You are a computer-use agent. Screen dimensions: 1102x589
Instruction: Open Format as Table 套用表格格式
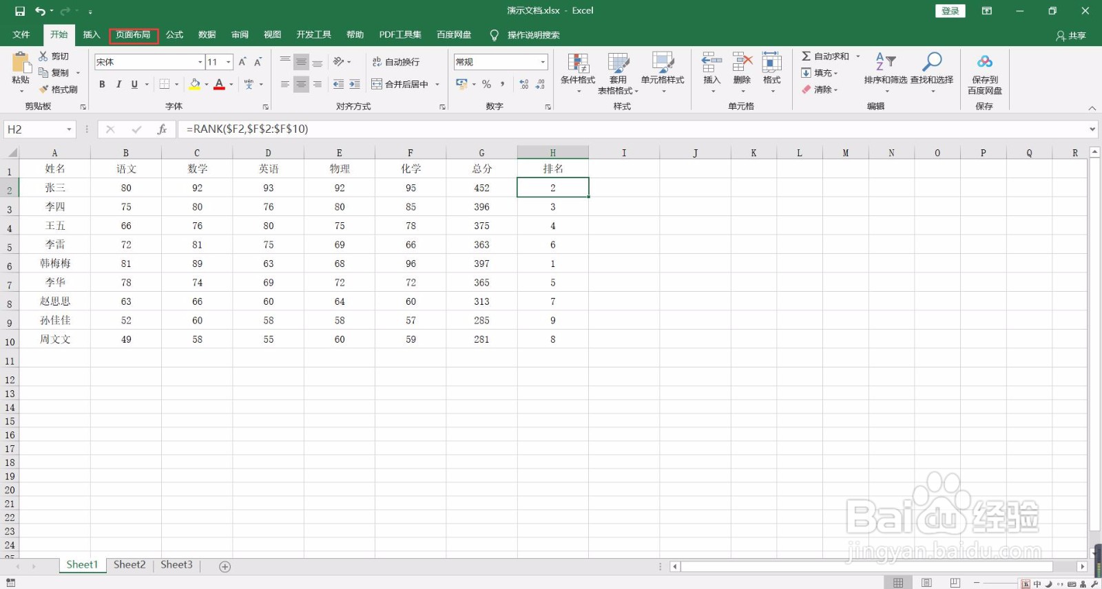pyautogui.click(x=618, y=74)
